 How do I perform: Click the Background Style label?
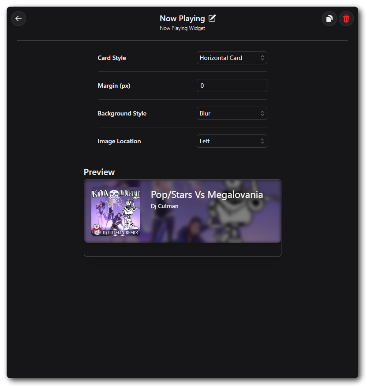click(x=122, y=113)
